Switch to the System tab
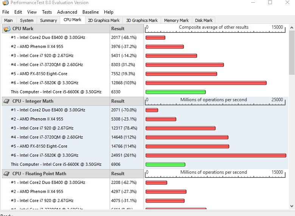 click(27, 20)
